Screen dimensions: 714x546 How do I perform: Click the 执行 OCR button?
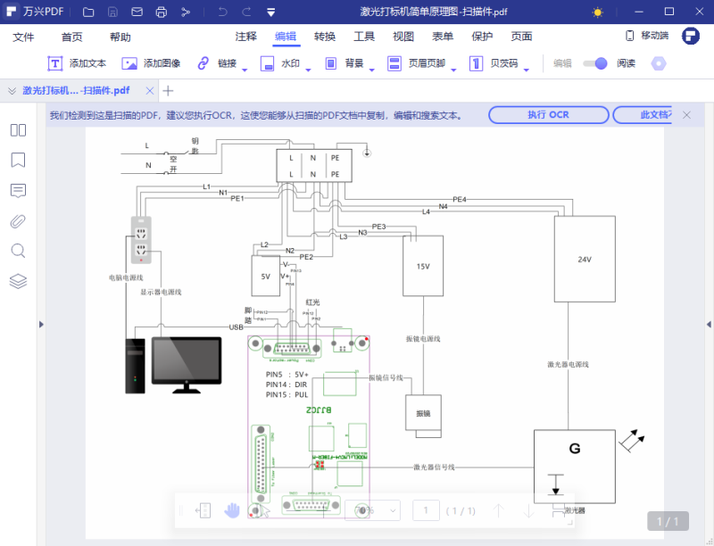click(x=547, y=115)
